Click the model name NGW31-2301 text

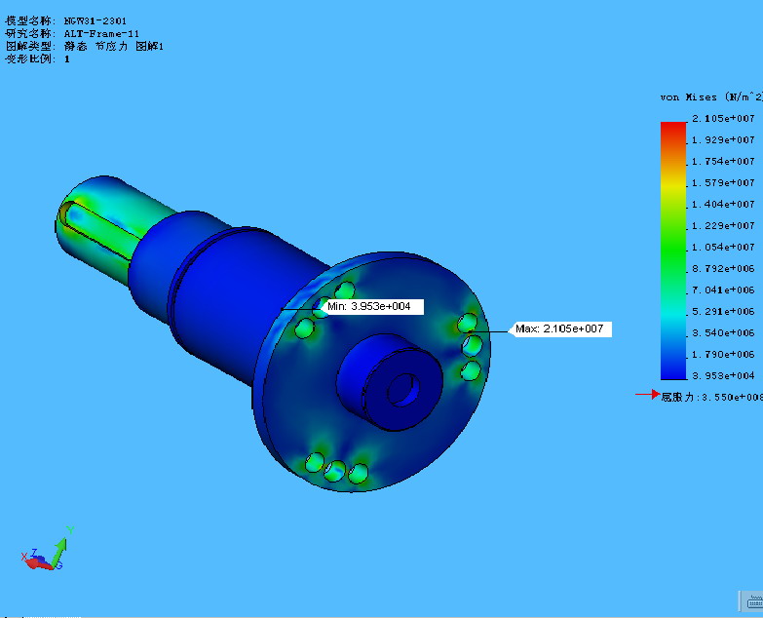(x=65, y=20)
